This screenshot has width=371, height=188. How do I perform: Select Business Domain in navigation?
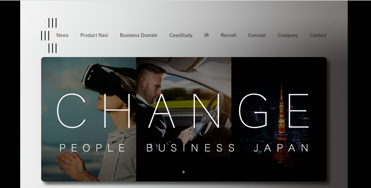(139, 35)
